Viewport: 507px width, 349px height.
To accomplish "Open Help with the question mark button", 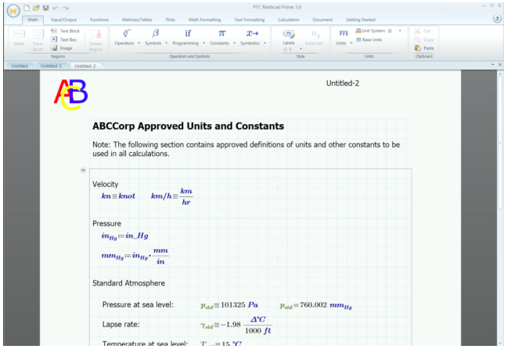I will pos(497,18).
